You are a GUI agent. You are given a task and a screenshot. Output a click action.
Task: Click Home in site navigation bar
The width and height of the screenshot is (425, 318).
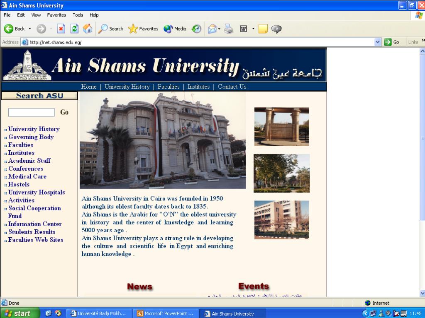pos(89,87)
